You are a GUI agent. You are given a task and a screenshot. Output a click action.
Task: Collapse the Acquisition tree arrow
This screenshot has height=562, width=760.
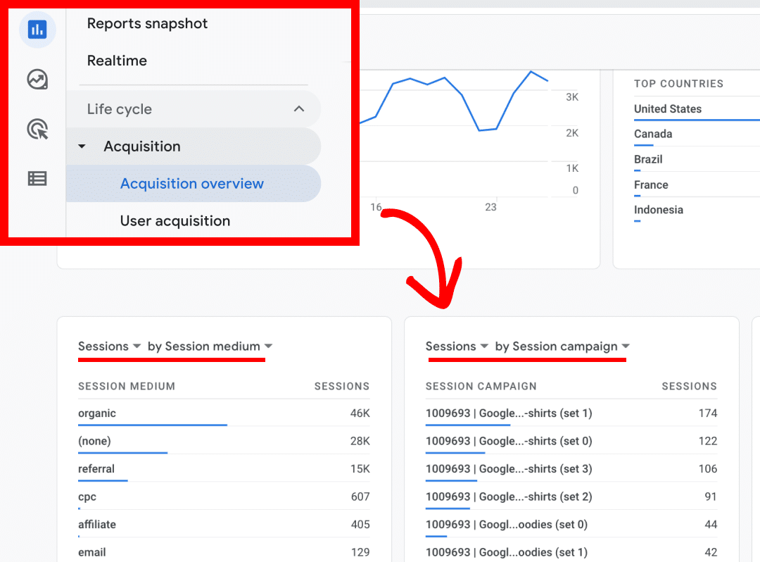coord(82,146)
